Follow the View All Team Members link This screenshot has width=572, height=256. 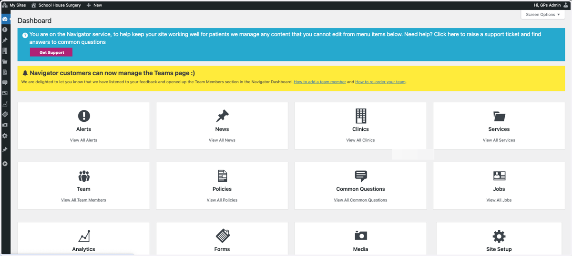pos(83,200)
